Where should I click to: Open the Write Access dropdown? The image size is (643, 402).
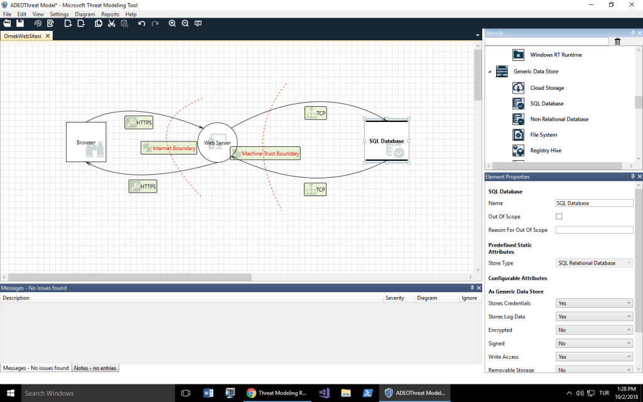coord(594,357)
